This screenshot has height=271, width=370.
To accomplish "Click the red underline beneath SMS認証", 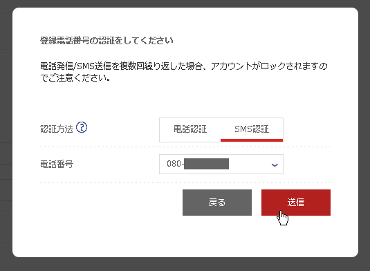I will pos(252,140).
